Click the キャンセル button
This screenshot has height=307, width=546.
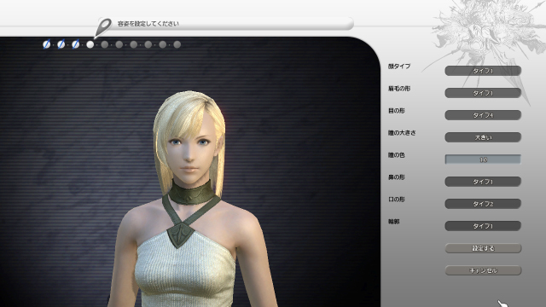click(483, 270)
